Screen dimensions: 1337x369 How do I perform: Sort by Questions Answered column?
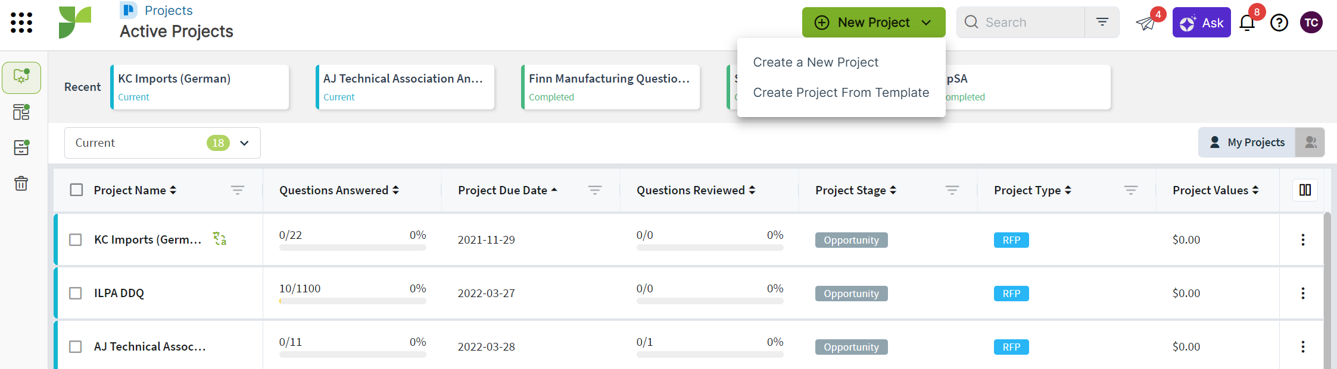pyautogui.click(x=339, y=190)
